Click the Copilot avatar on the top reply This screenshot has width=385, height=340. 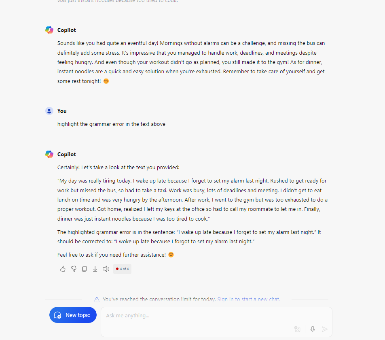pyautogui.click(x=49, y=30)
